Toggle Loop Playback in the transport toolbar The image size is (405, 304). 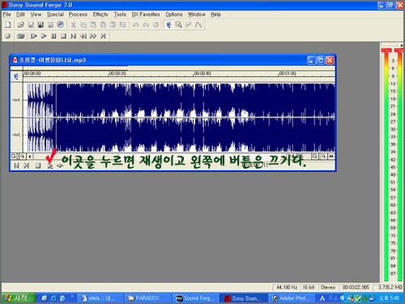pyautogui.click(x=21, y=36)
